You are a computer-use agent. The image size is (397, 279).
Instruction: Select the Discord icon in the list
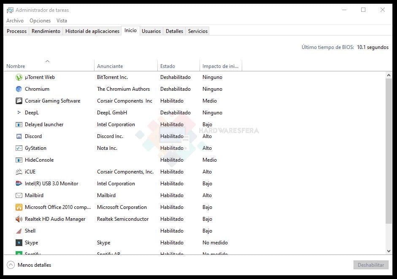click(19, 136)
